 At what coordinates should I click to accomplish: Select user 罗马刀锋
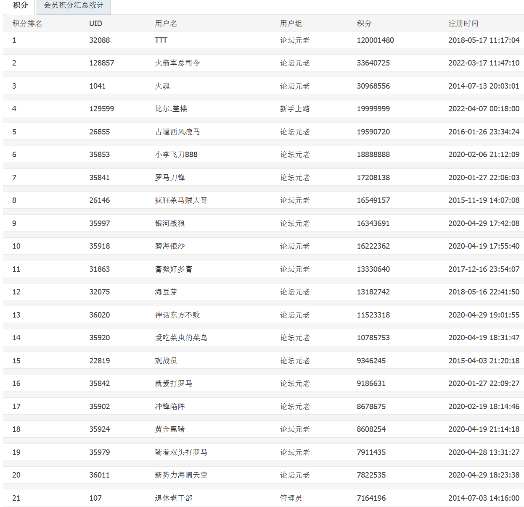pyautogui.click(x=170, y=178)
